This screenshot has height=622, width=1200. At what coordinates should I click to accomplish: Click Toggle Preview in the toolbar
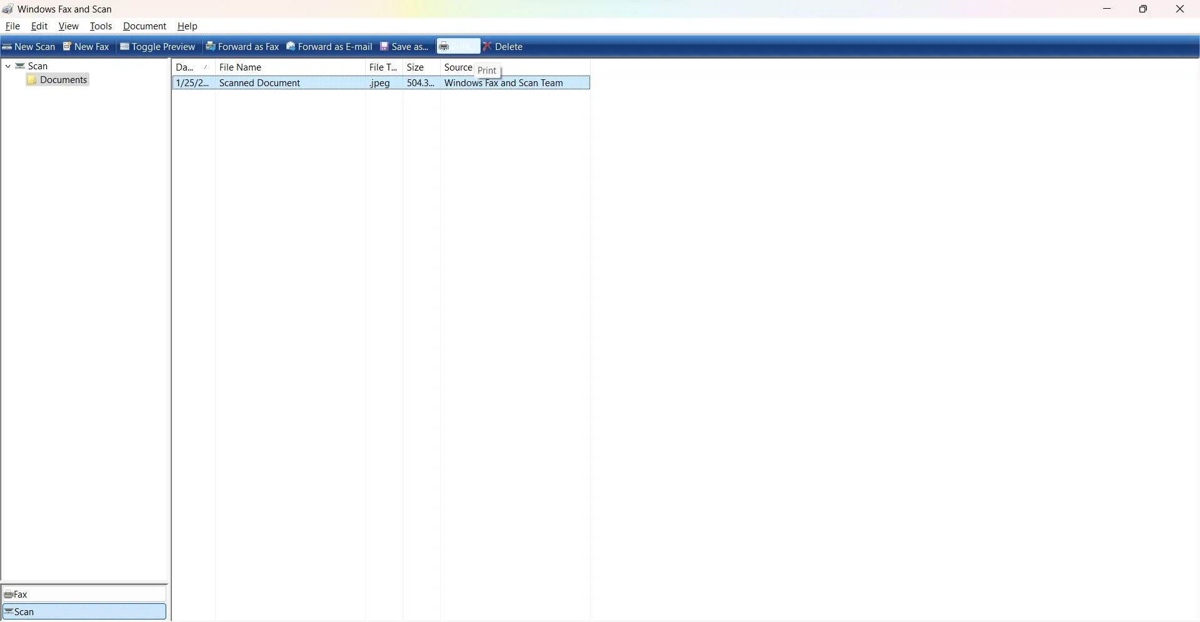click(x=158, y=47)
